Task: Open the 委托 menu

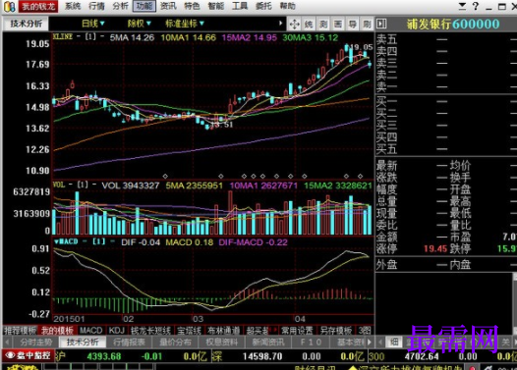Action: tap(263, 6)
